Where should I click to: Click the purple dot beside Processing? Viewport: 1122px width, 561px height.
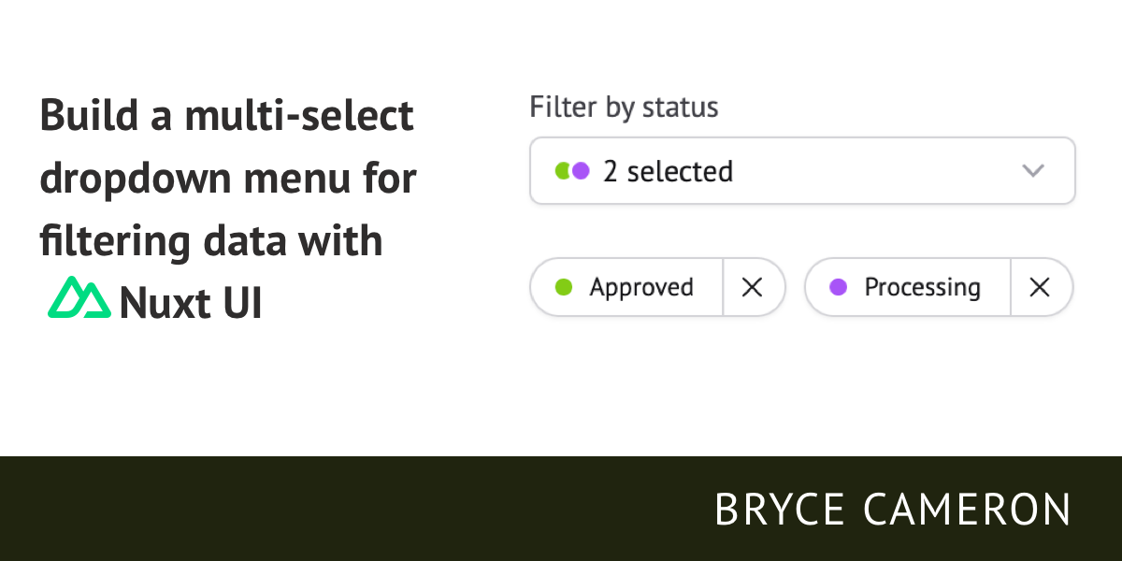coord(839,287)
